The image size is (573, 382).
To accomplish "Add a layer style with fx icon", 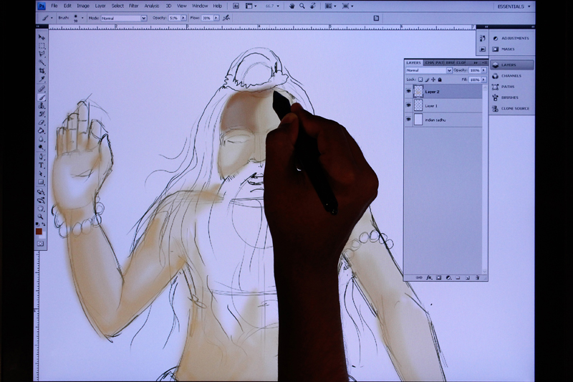I will [x=429, y=277].
